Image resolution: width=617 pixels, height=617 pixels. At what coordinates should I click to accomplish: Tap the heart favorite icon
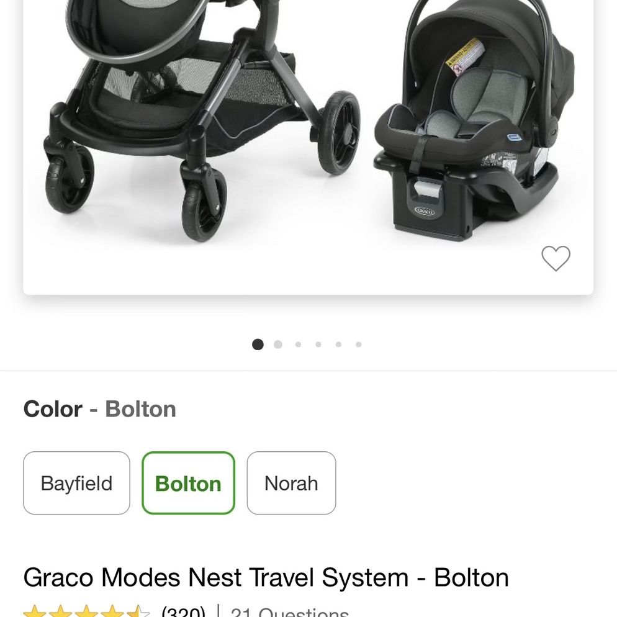tap(556, 258)
